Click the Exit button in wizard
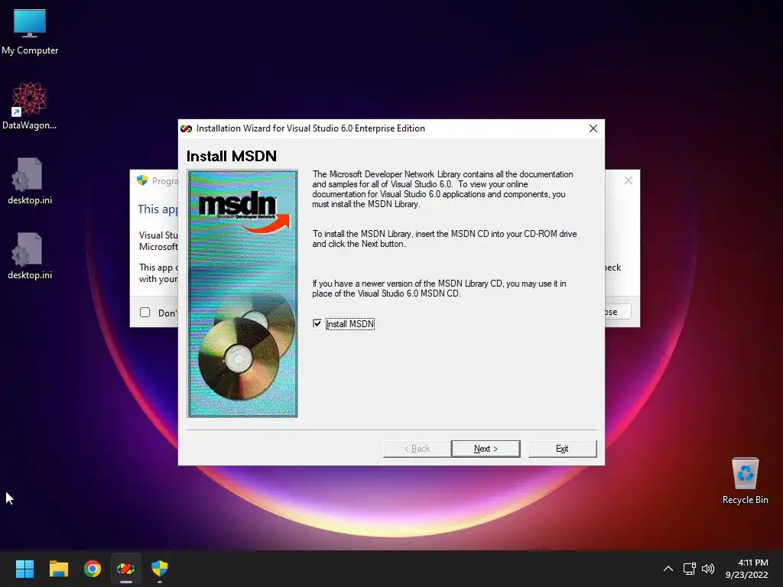This screenshot has width=783, height=587. coord(562,448)
